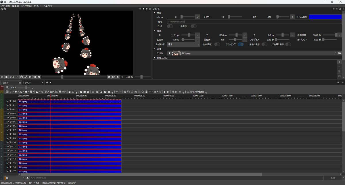Toggle the Z値順に表示 switch
The height and width of the screenshot is (185, 345).
click(288, 44)
